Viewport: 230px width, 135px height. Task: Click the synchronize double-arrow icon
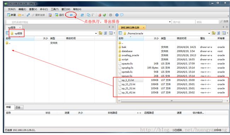tap(82, 15)
